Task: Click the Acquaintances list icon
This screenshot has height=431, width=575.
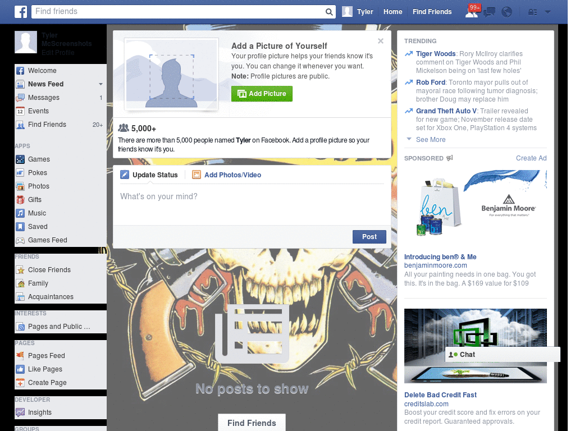Action: point(20,297)
